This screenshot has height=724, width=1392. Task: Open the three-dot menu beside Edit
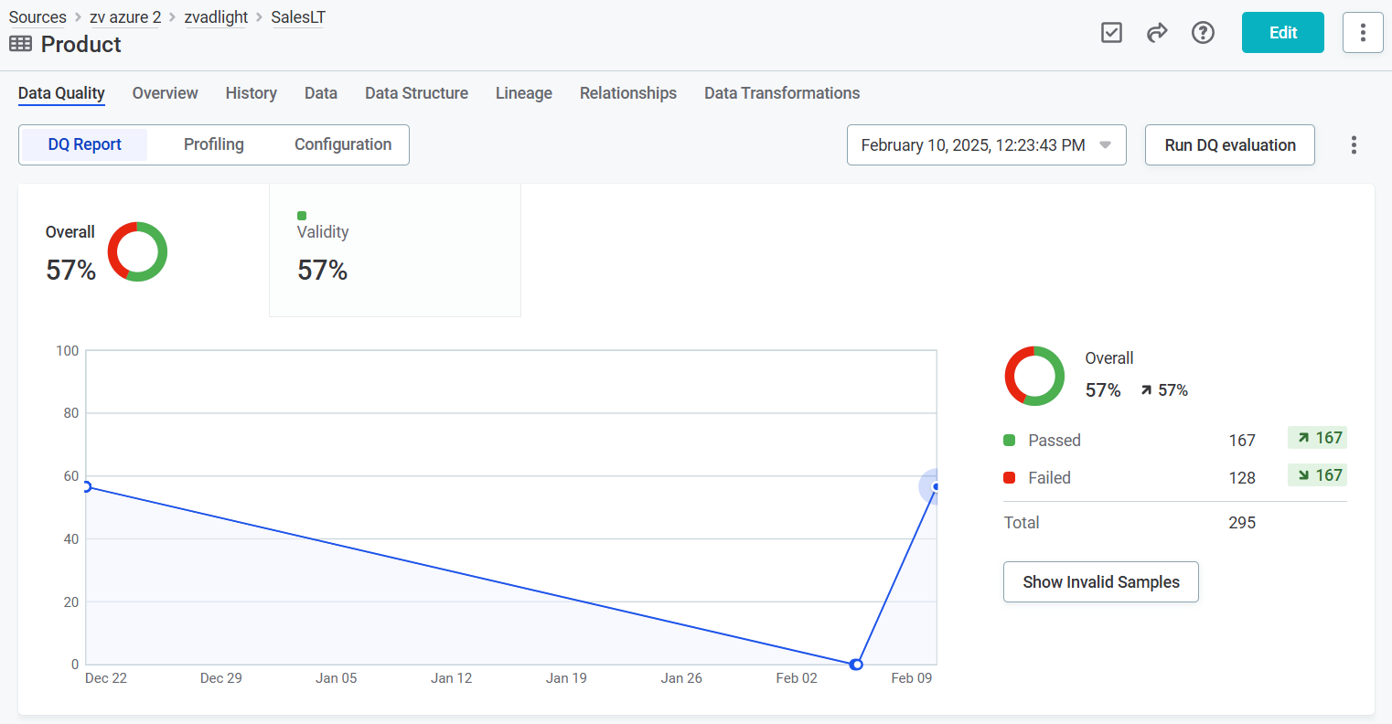pyautogui.click(x=1362, y=33)
